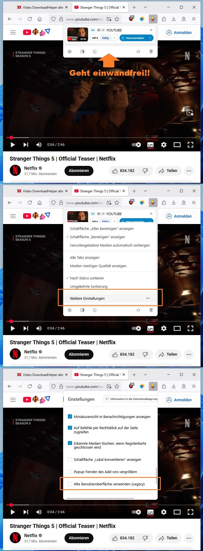Toggle Erkannte Medien löschen checkbox
Image resolution: width=203 pixels, height=551 pixels.
(70, 443)
